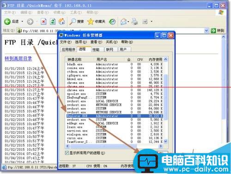This screenshot has height=174, width=231.
Task: Click the process list scroll up arrow
Action: [x=165, y=60]
